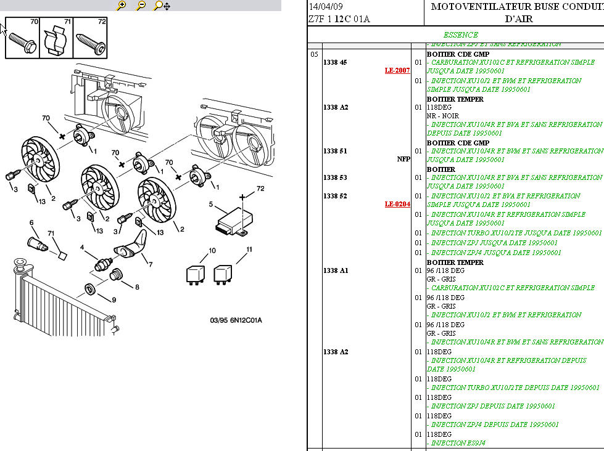Click relay part 10 in the diagram
Screen dimensions: 604x451
[x=197, y=274]
